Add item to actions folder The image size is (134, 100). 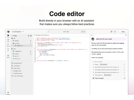point(31,43)
